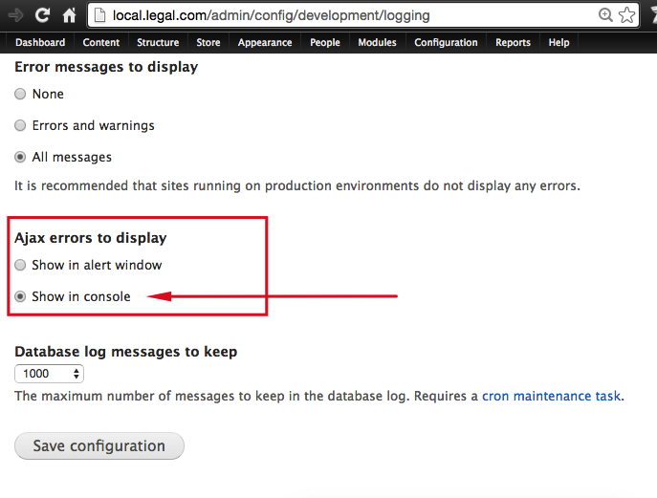Reload the page with the refresh icon
The image size is (657, 498).
click(x=42, y=15)
